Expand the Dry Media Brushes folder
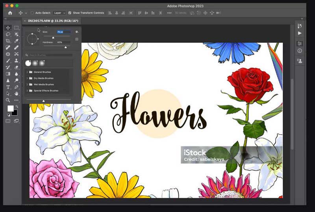 pos(27,78)
